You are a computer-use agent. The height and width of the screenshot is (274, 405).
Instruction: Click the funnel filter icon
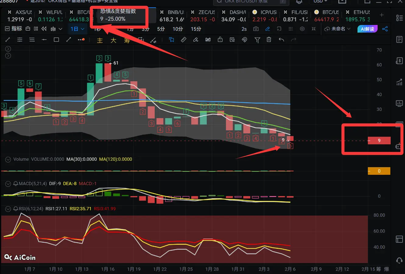pyautogui.click(x=257, y=40)
